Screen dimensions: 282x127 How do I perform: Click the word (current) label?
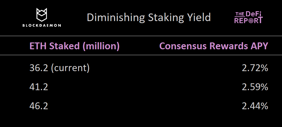[x=70, y=68]
